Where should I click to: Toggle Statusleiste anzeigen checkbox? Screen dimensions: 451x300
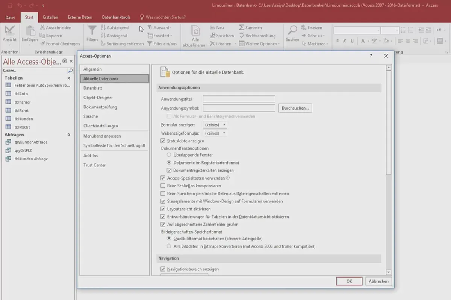click(163, 141)
